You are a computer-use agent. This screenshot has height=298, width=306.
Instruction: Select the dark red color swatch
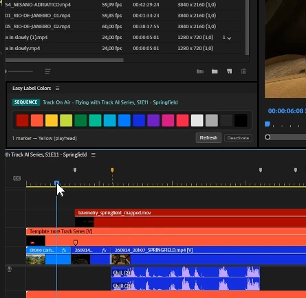23,120
